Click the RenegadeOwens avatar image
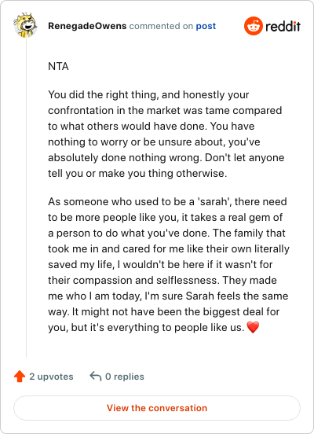The height and width of the screenshot is (434, 314). pos(25,25)
